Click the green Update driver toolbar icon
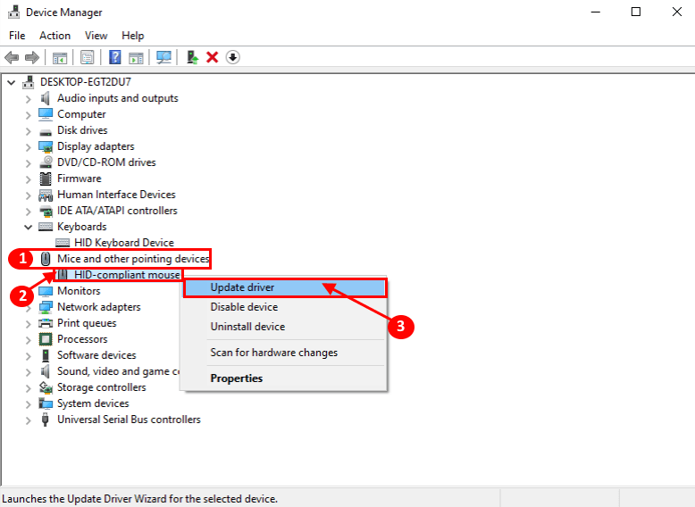Screen dimensions: 695x507 tap(192, 57)
